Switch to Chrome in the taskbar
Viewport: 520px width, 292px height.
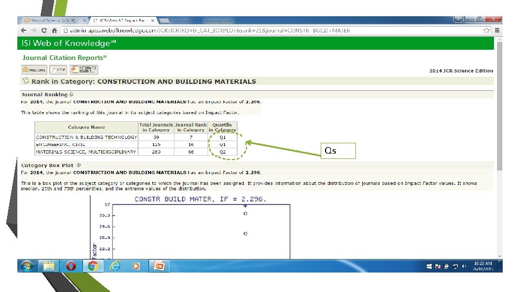[93, 266]
